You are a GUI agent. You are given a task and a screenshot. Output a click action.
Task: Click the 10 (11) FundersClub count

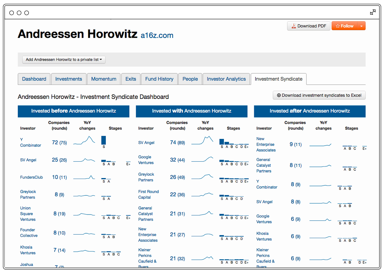coord(59,177)
